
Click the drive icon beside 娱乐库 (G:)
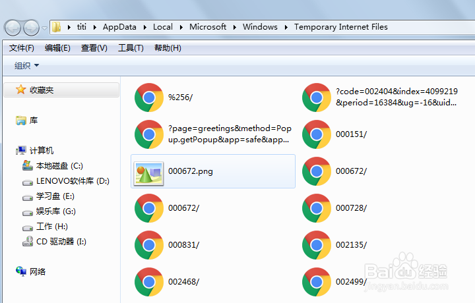[28, 213]
